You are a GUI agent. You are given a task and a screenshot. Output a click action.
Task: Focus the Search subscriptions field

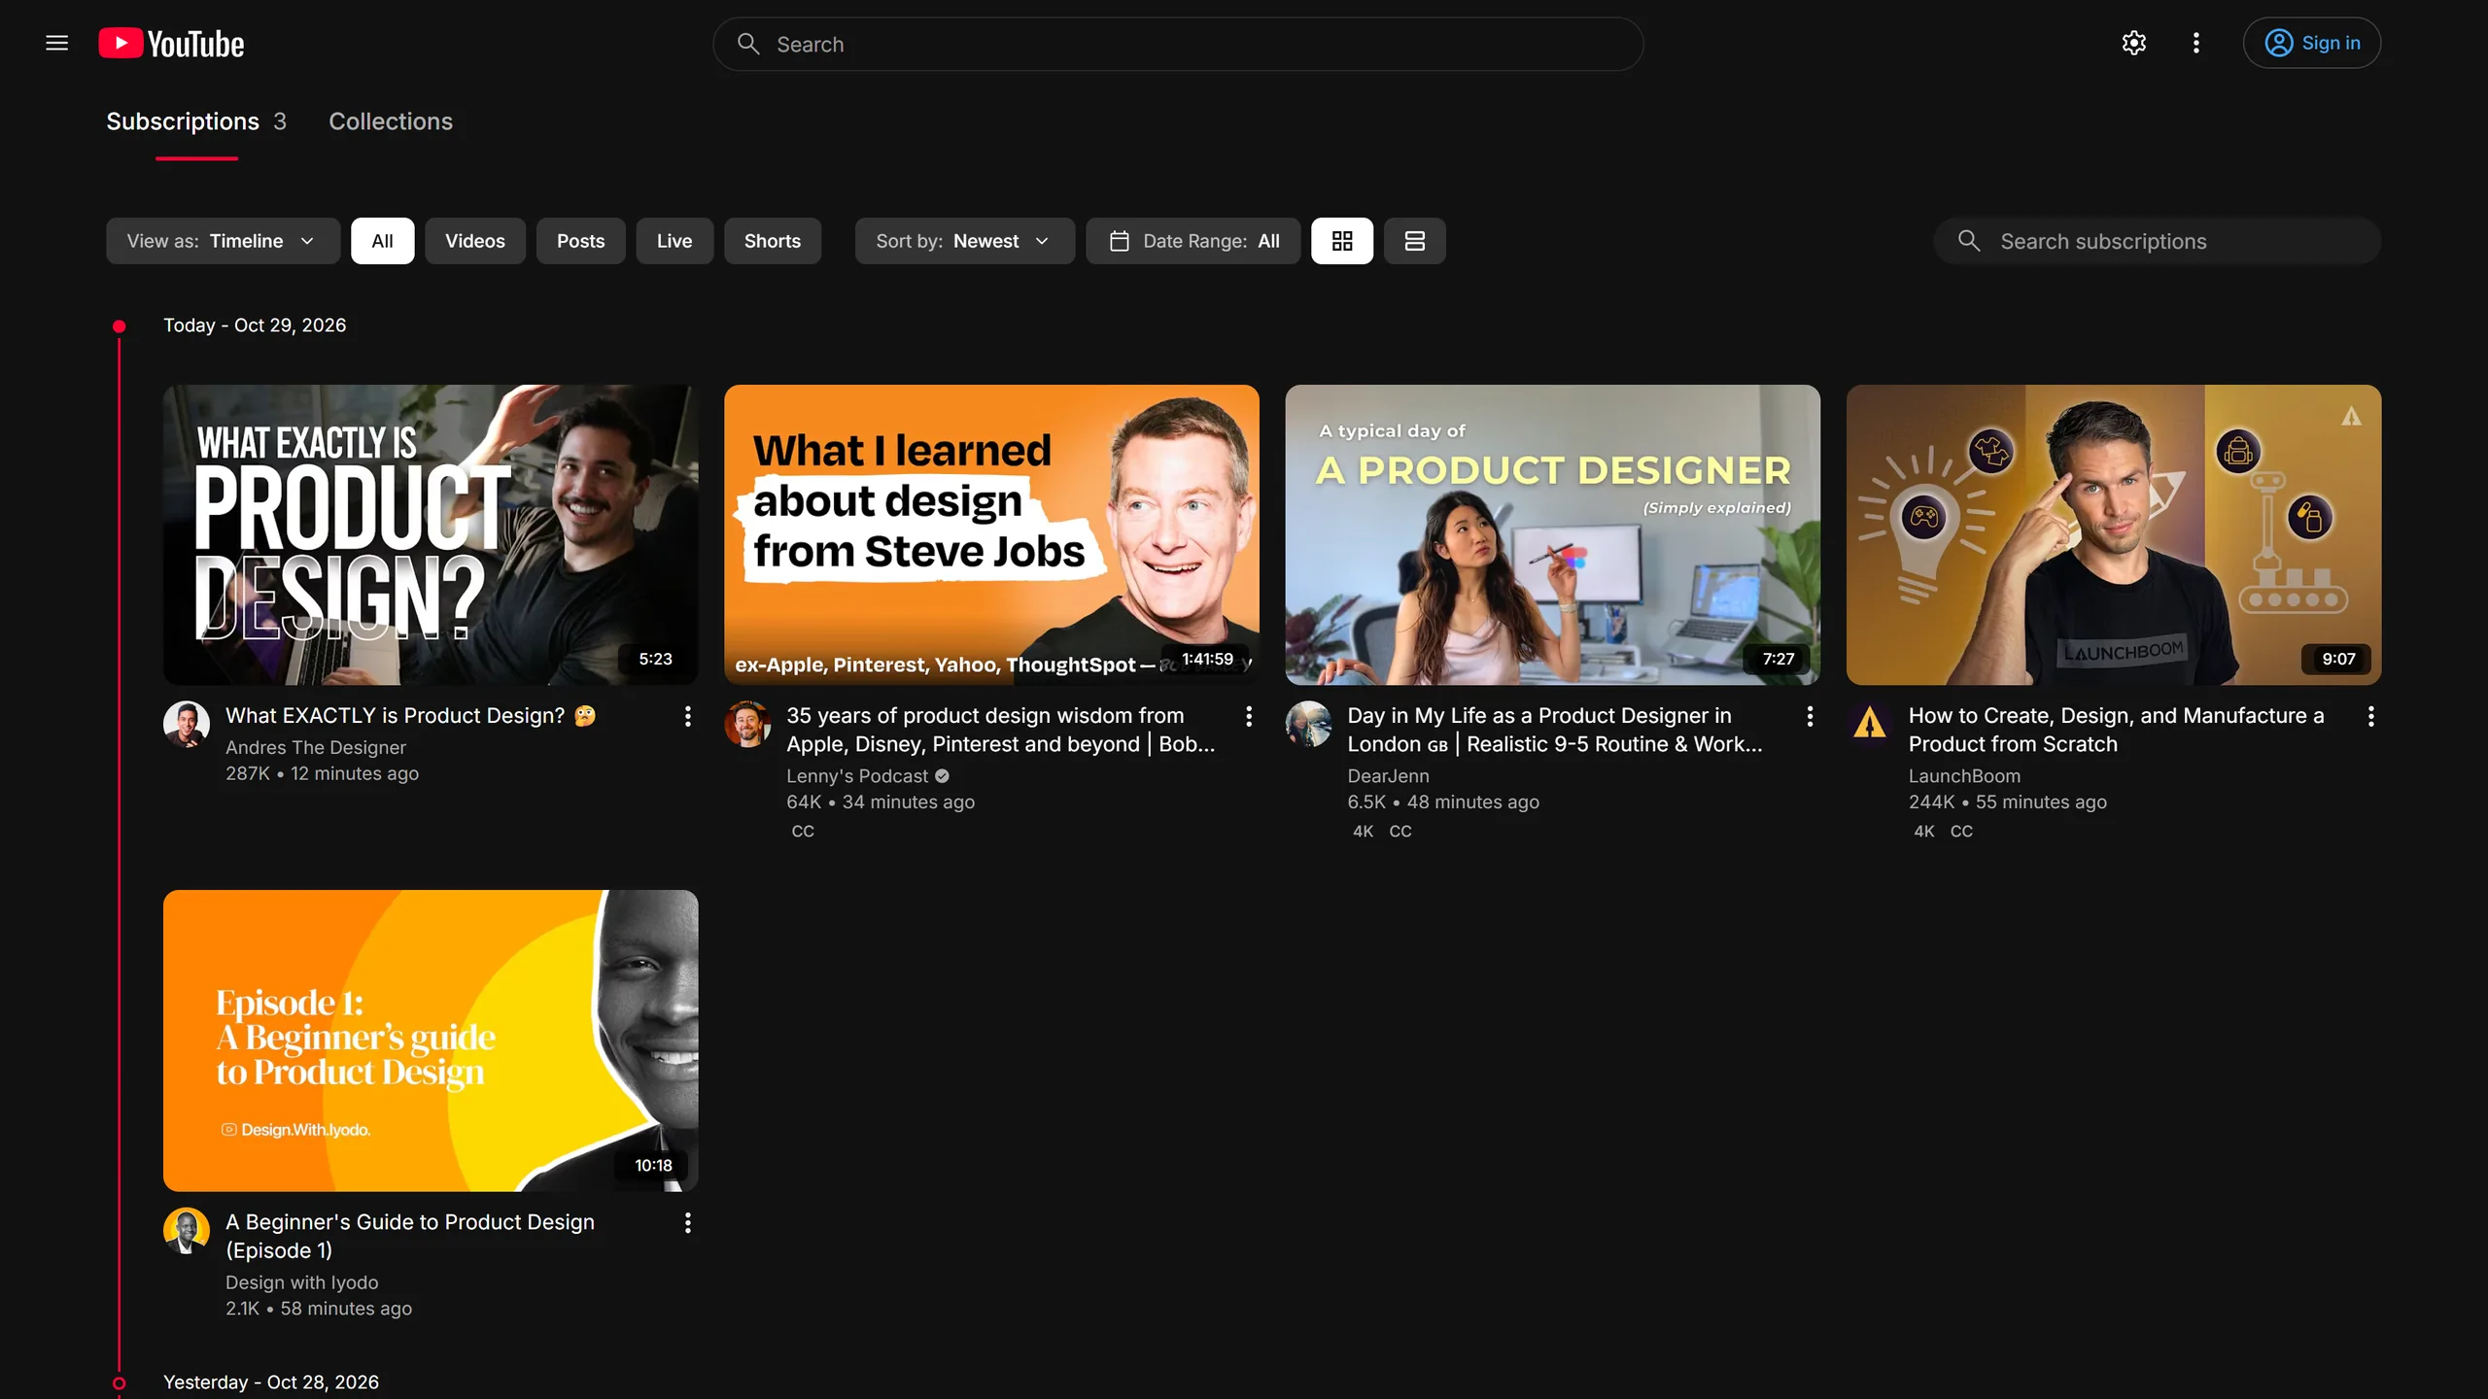pyautogui.click(x=2157, y=241)
